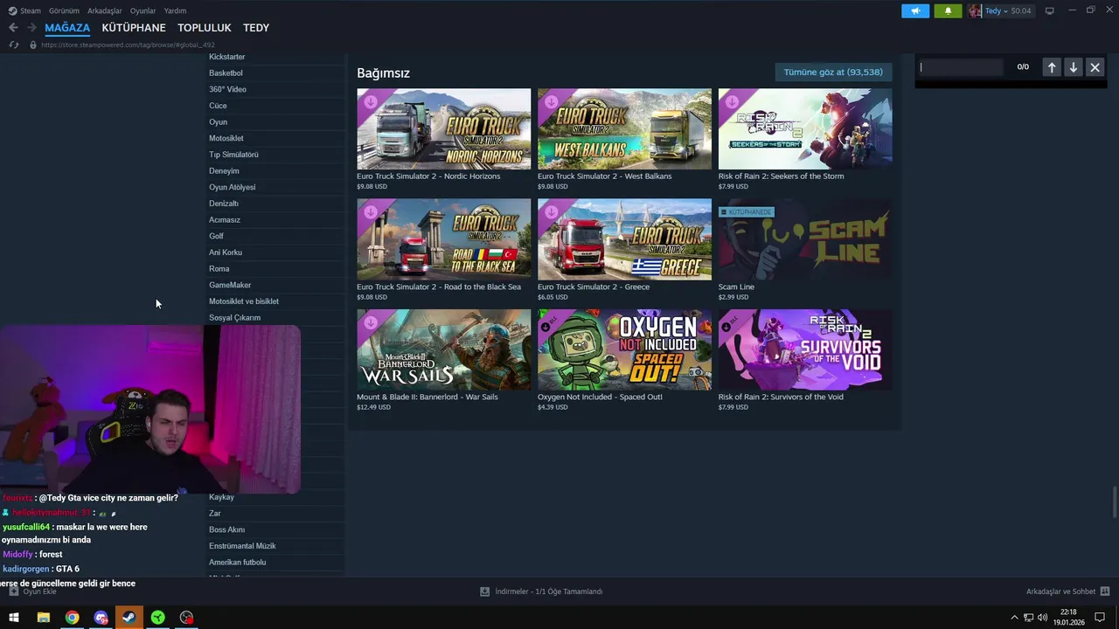The width and height of the screenshot is (1119, 629).
Task: Select the Basketbol tag
Action: coord(226,73)
